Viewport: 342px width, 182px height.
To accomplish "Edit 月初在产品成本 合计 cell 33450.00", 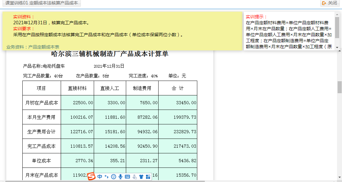I will point(178,103).
